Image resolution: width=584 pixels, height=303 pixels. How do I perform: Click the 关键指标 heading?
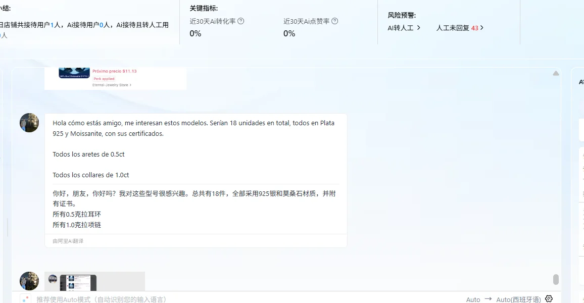[x=204, y=8]
